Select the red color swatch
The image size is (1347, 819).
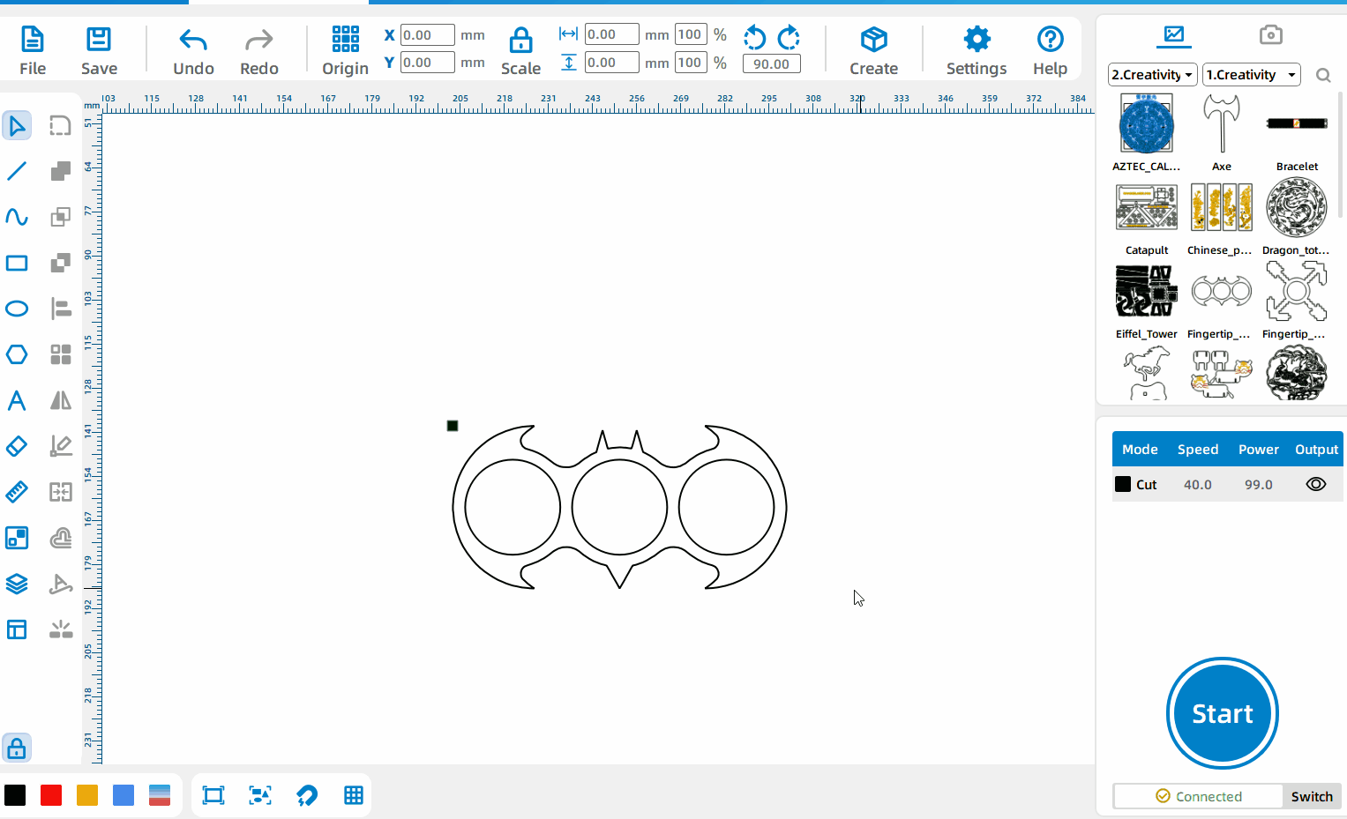[51, 795]
